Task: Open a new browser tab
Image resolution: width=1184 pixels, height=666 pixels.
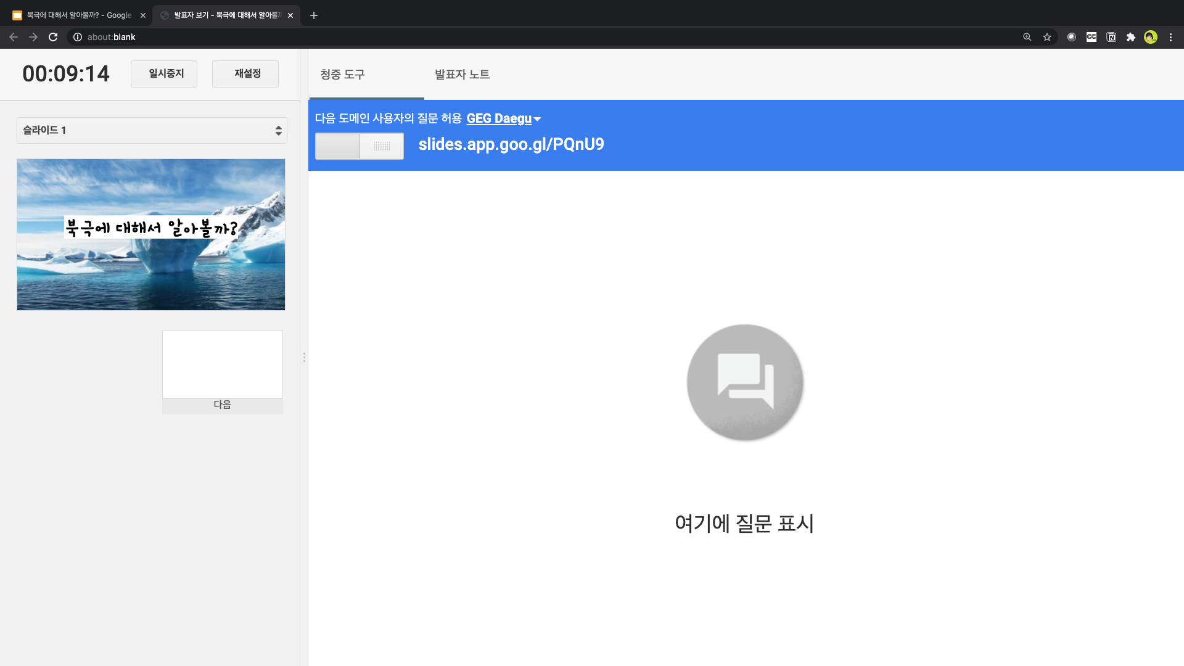Action: [314, 15]
